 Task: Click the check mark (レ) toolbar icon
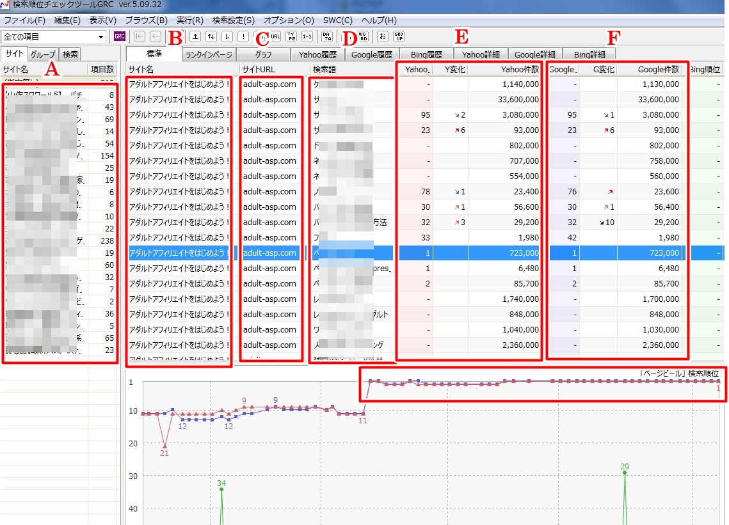point(227,36)
